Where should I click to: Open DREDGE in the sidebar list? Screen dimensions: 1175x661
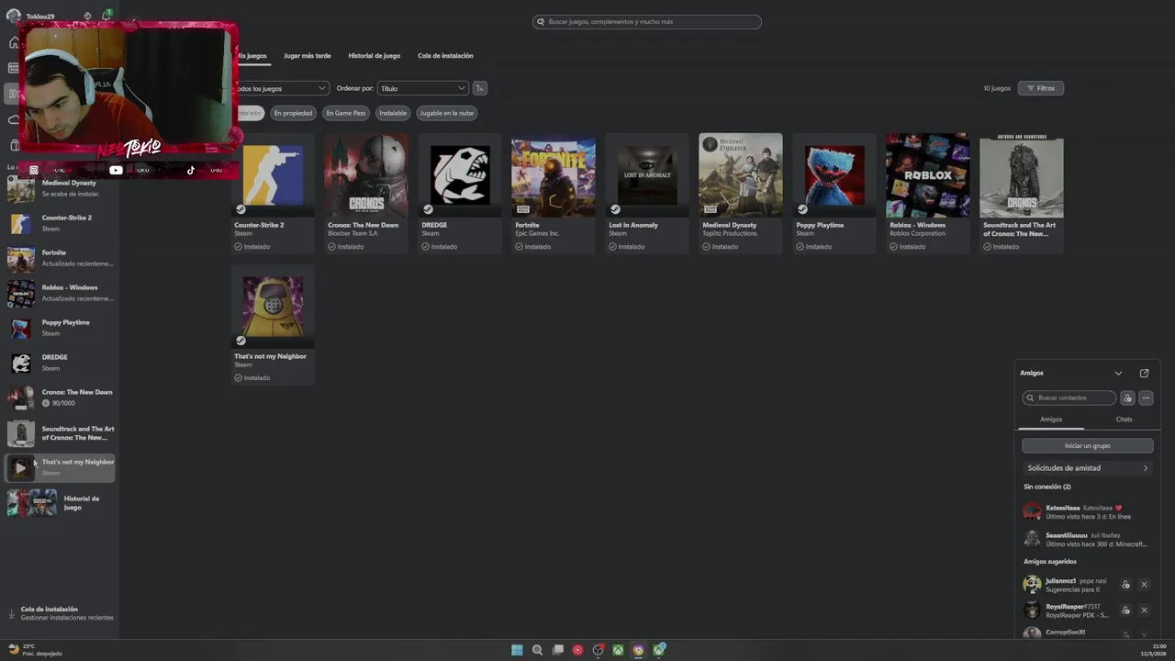click(61, 363)
